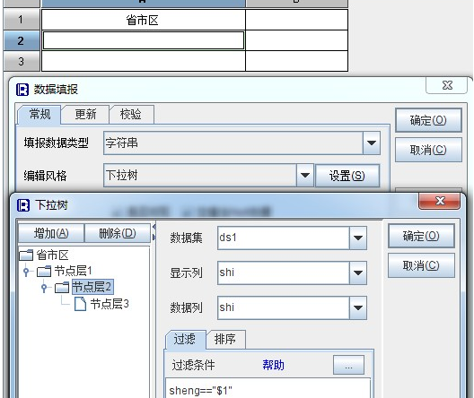Click the 设置(S) button
This screenshot has width=474, height=398.
coord(347,176)
